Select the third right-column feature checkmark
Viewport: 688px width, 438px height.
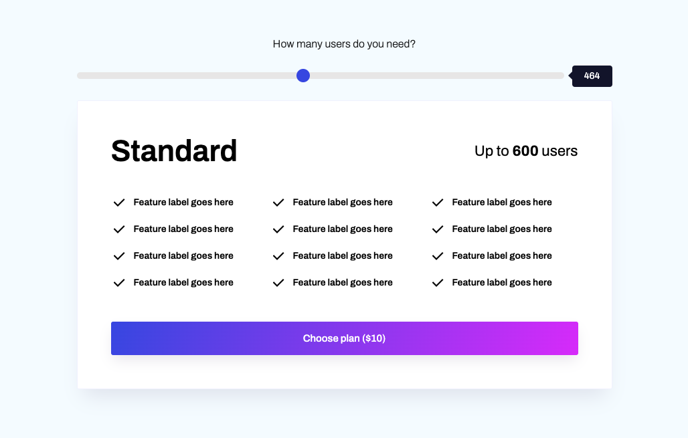(438, 255)
